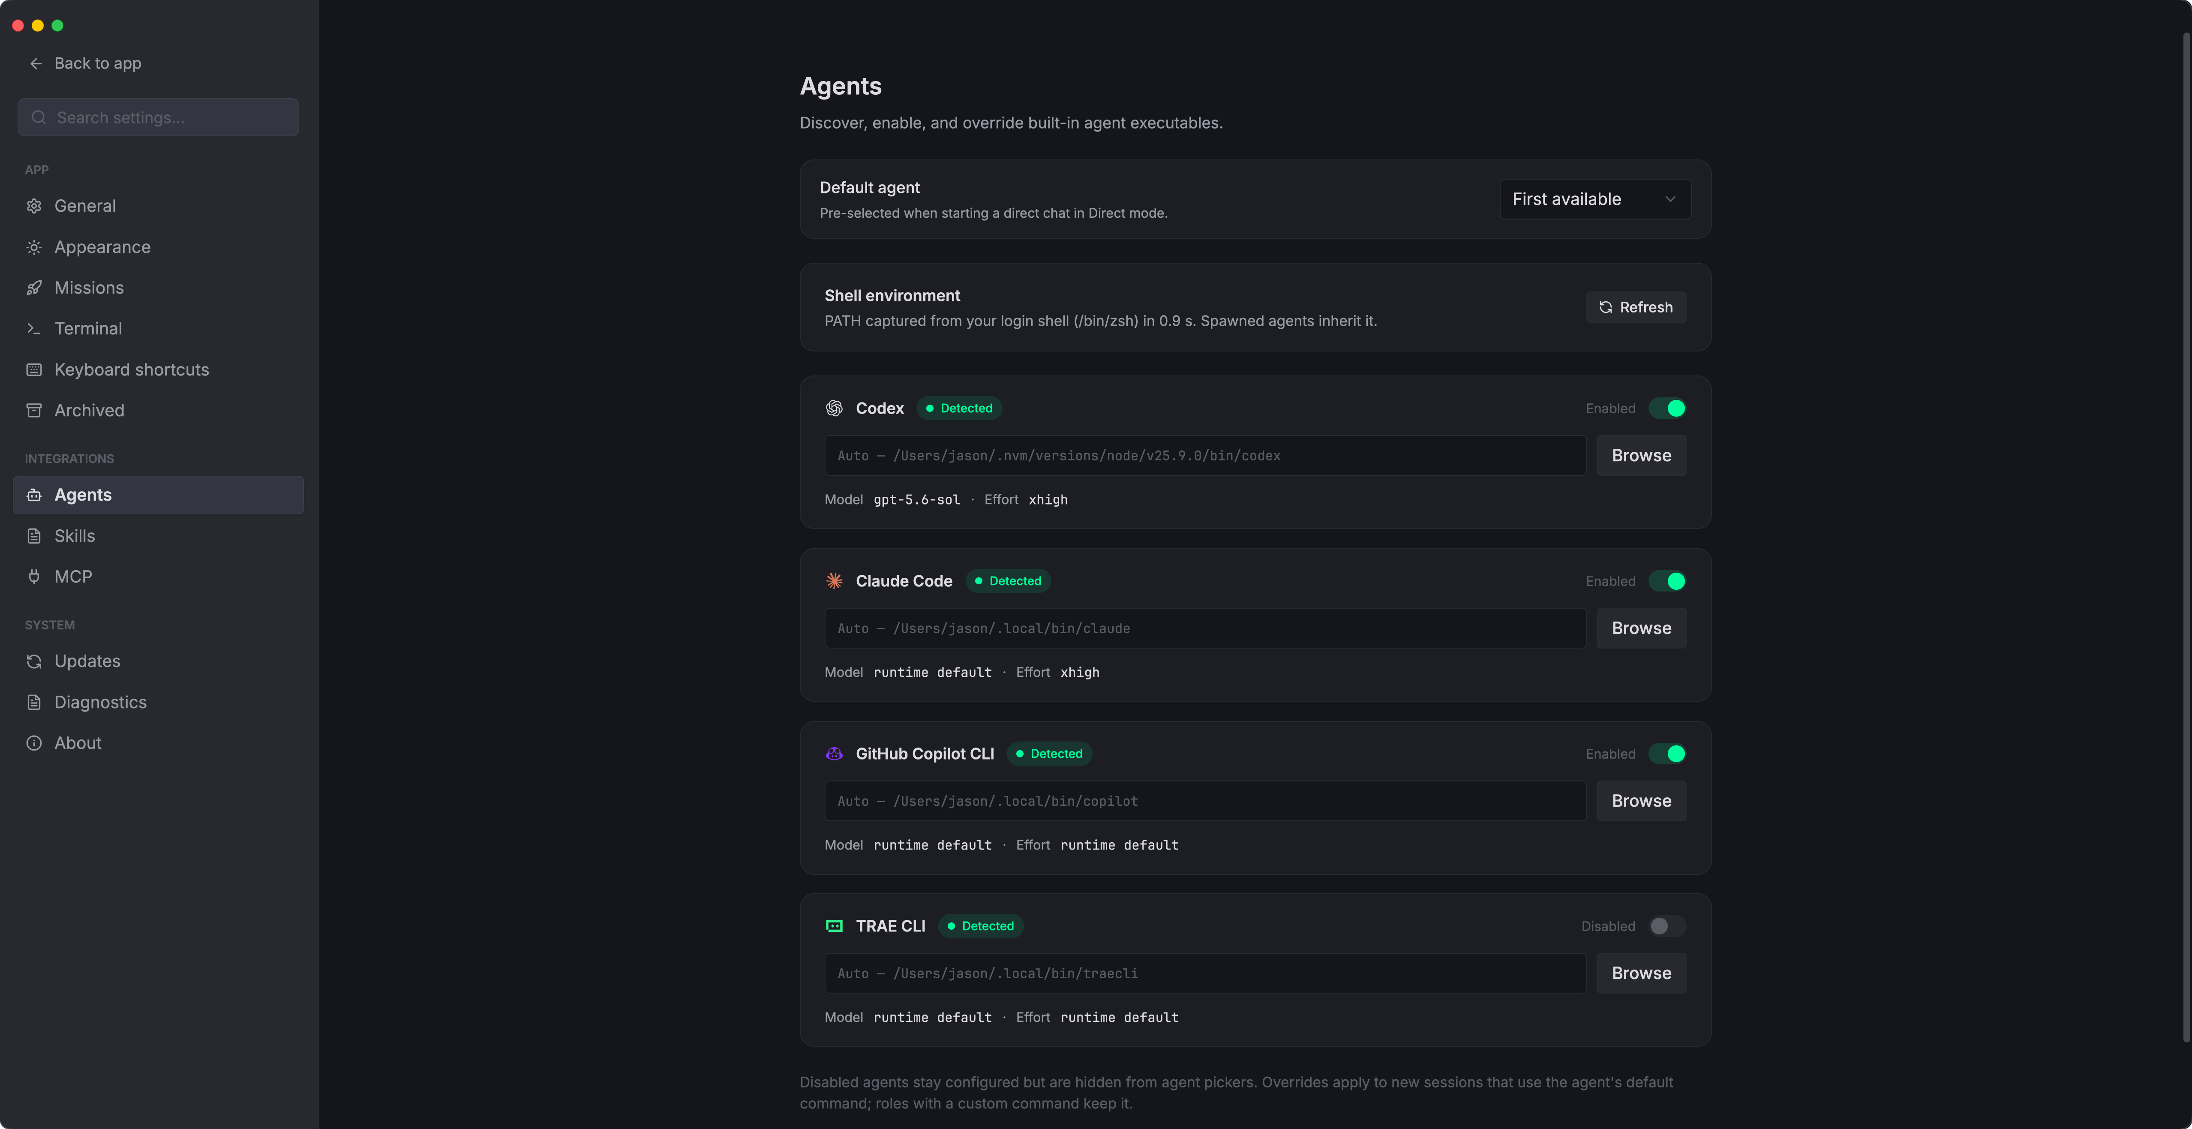The height and width of the screenshot is (1129, 2192).
Task: Click the window's vertical scrollbar
Action: (2186, 536)
